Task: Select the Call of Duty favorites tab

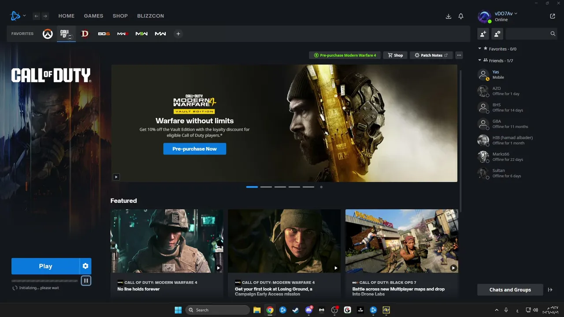Action: pyautogui.click(x=66, y=34)
